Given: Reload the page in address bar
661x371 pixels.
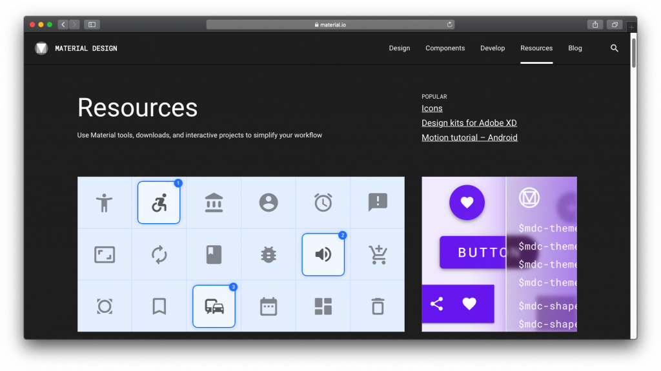Looking at the screenshot, I should [449, 25].
